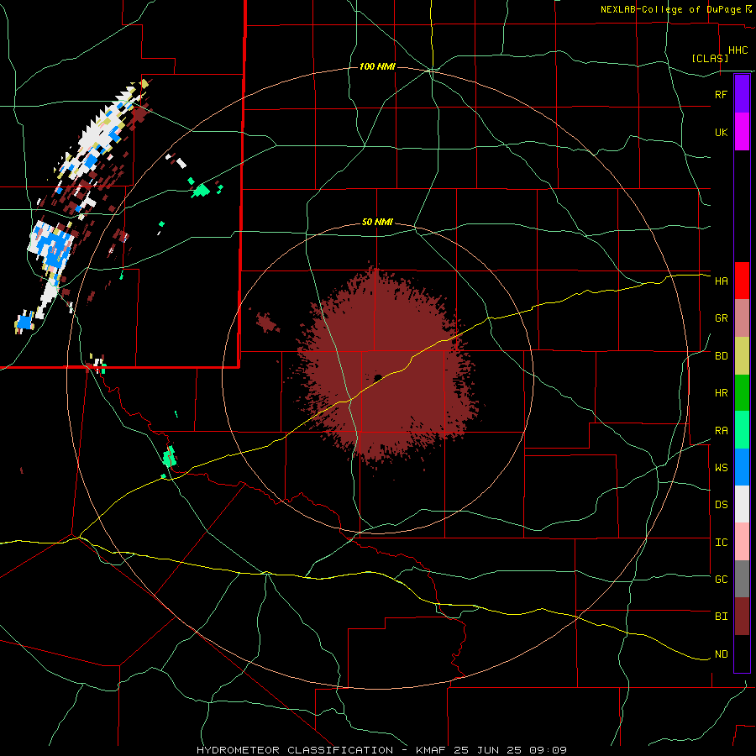Click the white DS legend swatch

click(x=742, y=504)
